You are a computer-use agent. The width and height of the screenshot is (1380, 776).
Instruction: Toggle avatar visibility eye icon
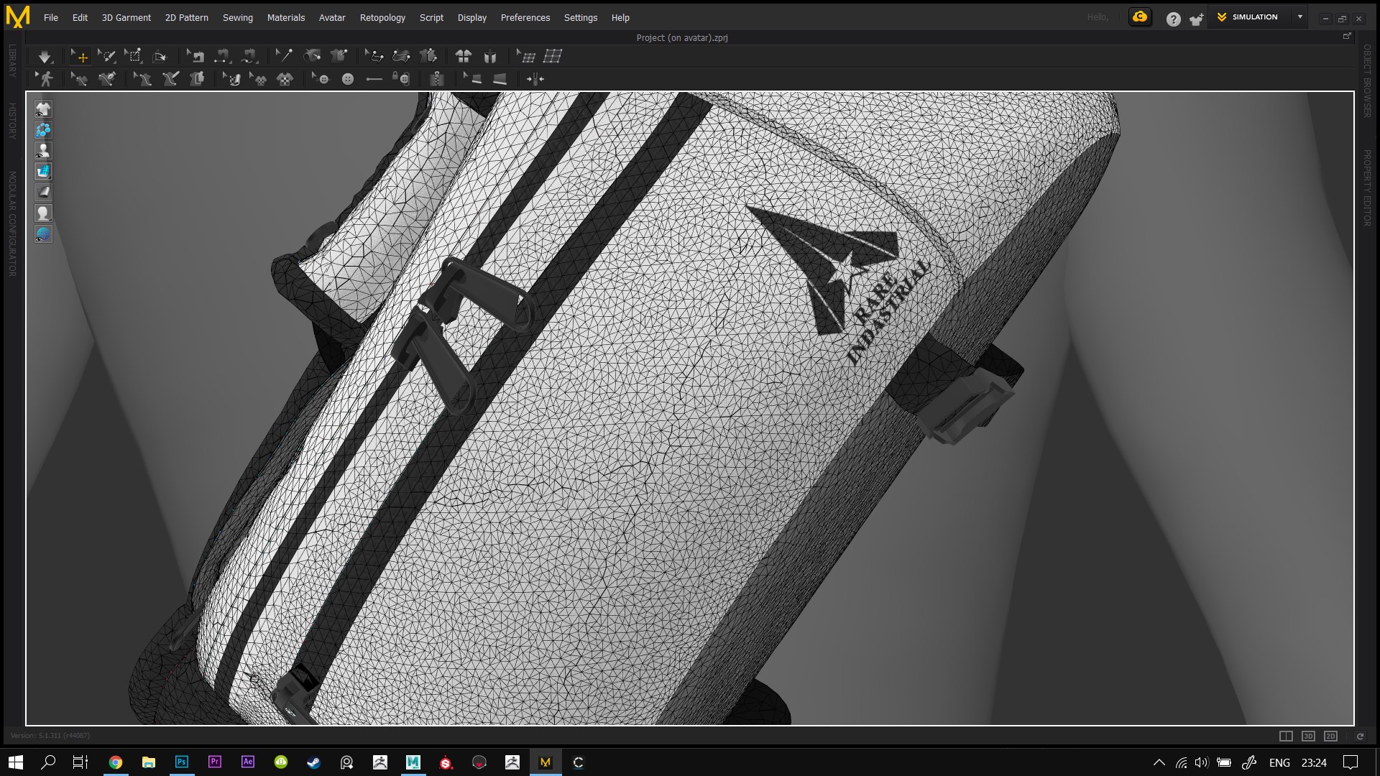(x=43, y=151)
